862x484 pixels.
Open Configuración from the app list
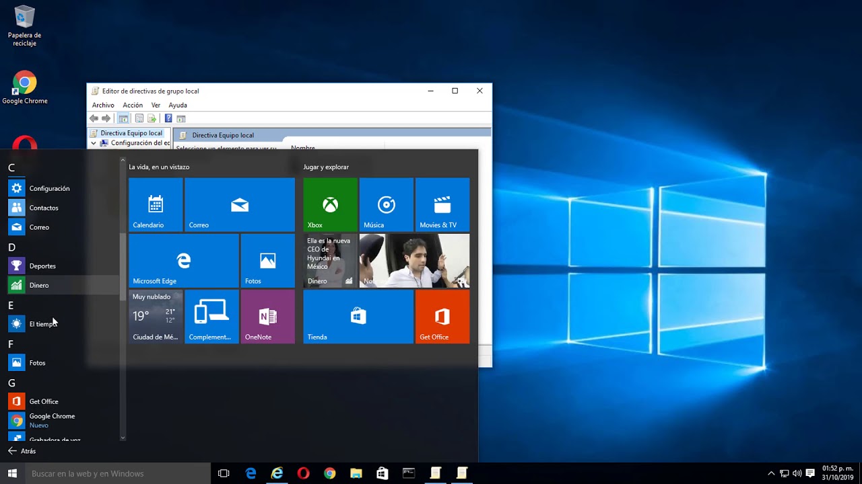[63, 188]
